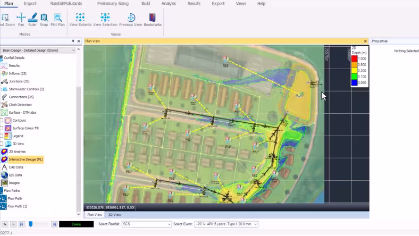The height and width of the screenshot is (236, 419).
Task: Click the Snap mode icon
Action: (x=44, y=20)
